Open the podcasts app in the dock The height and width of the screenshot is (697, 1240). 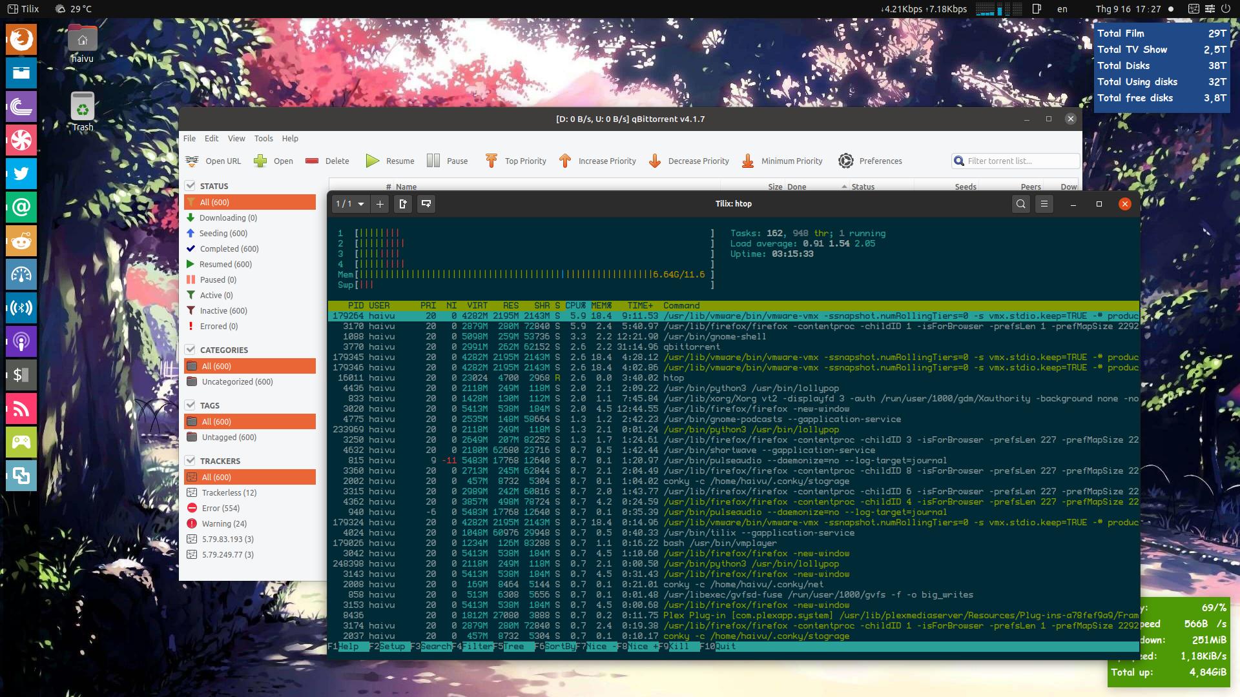pyautogui.click(x=21, y=341)
